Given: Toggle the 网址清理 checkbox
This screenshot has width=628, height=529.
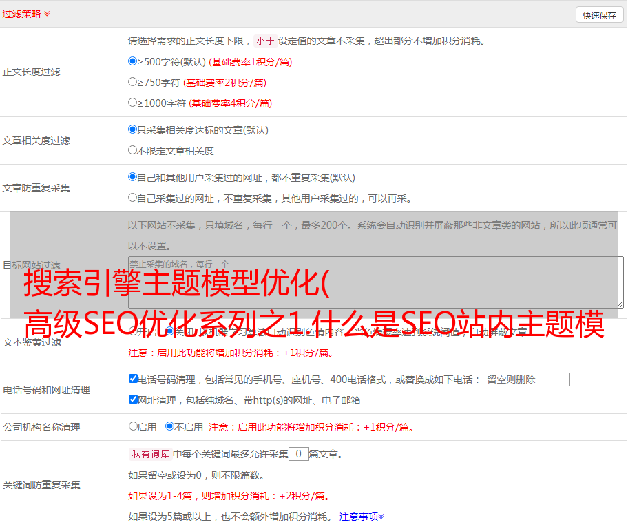Looking at the screenshot, I should 133,400.
